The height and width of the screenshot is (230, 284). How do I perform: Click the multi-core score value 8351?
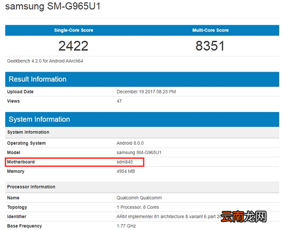[x=210, y=46]
